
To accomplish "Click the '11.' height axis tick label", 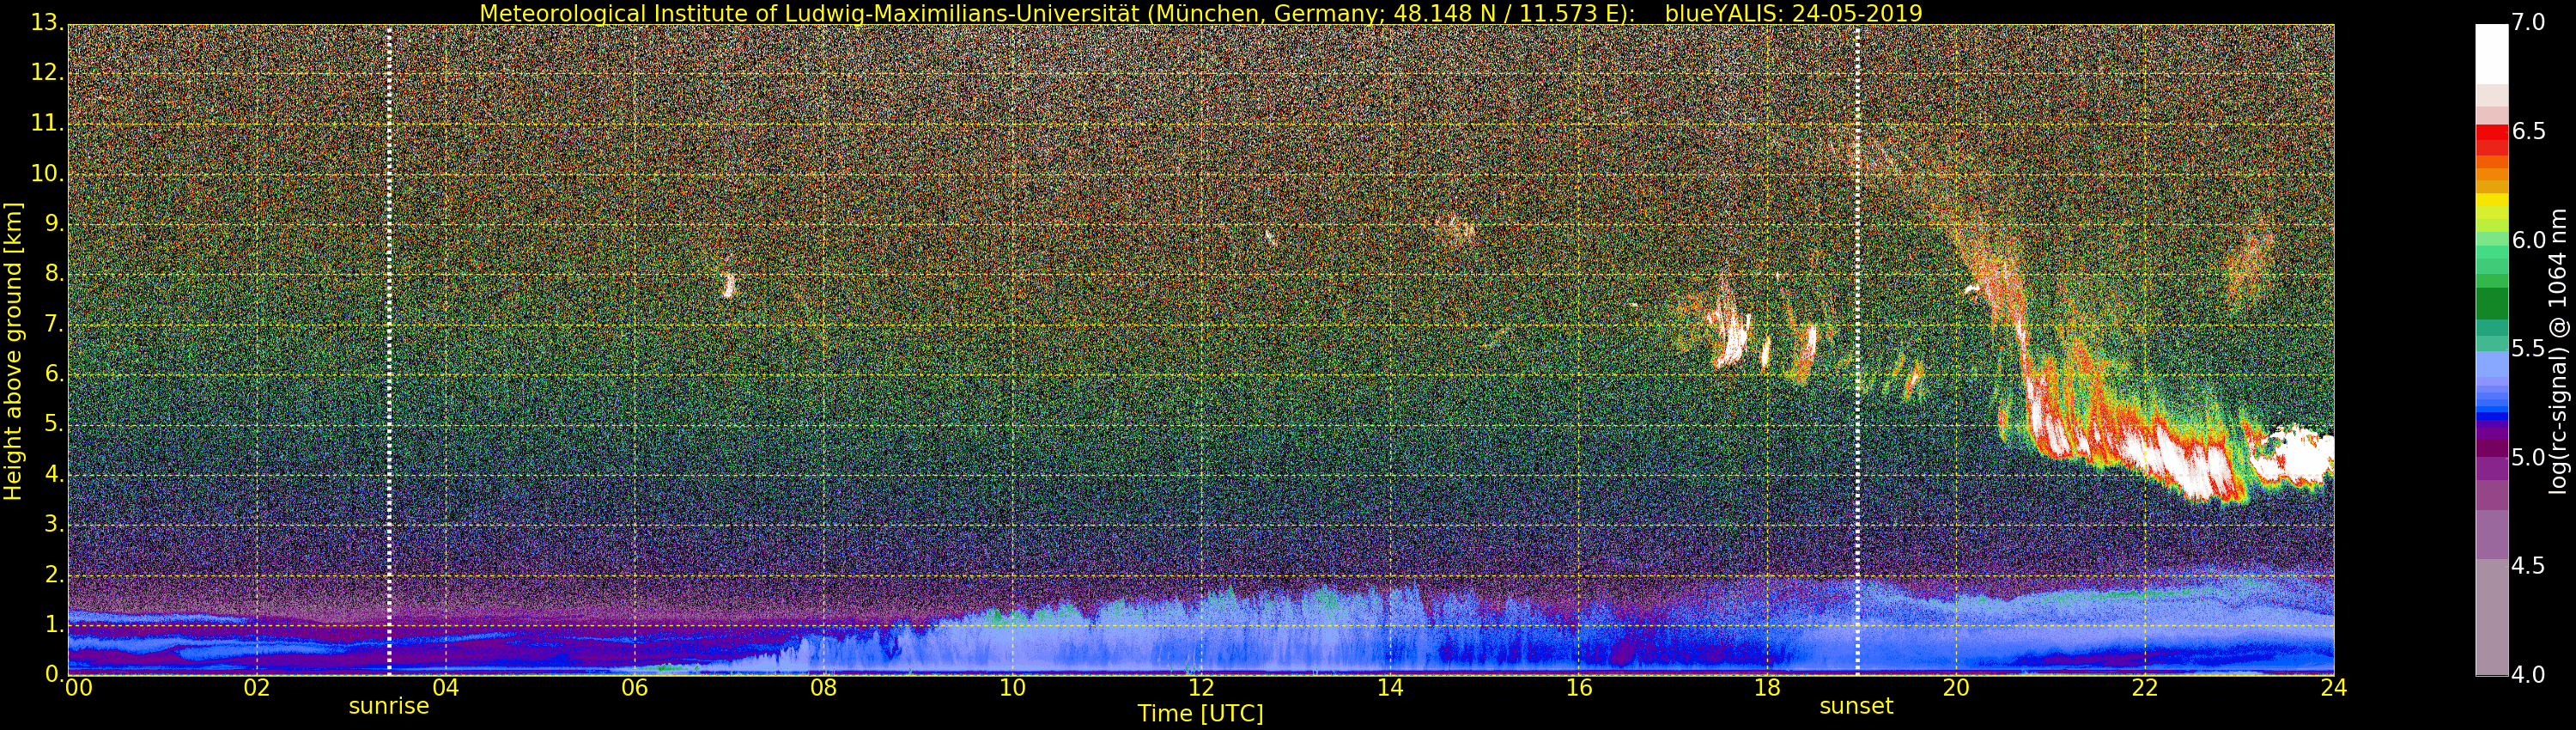I will click(47, 123).
